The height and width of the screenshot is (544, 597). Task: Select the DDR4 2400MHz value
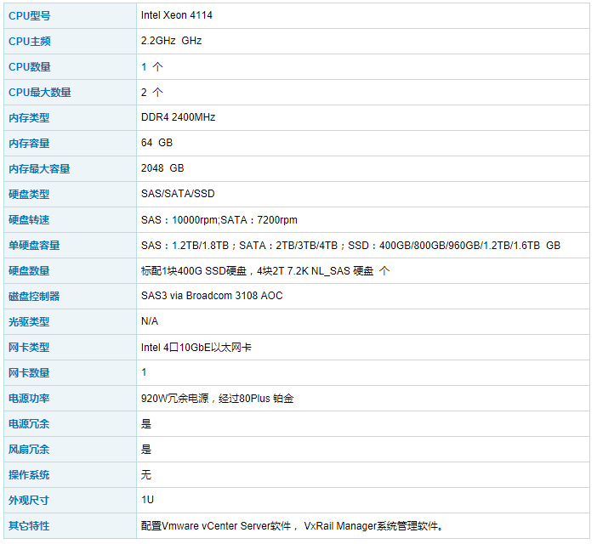[178, 117]
